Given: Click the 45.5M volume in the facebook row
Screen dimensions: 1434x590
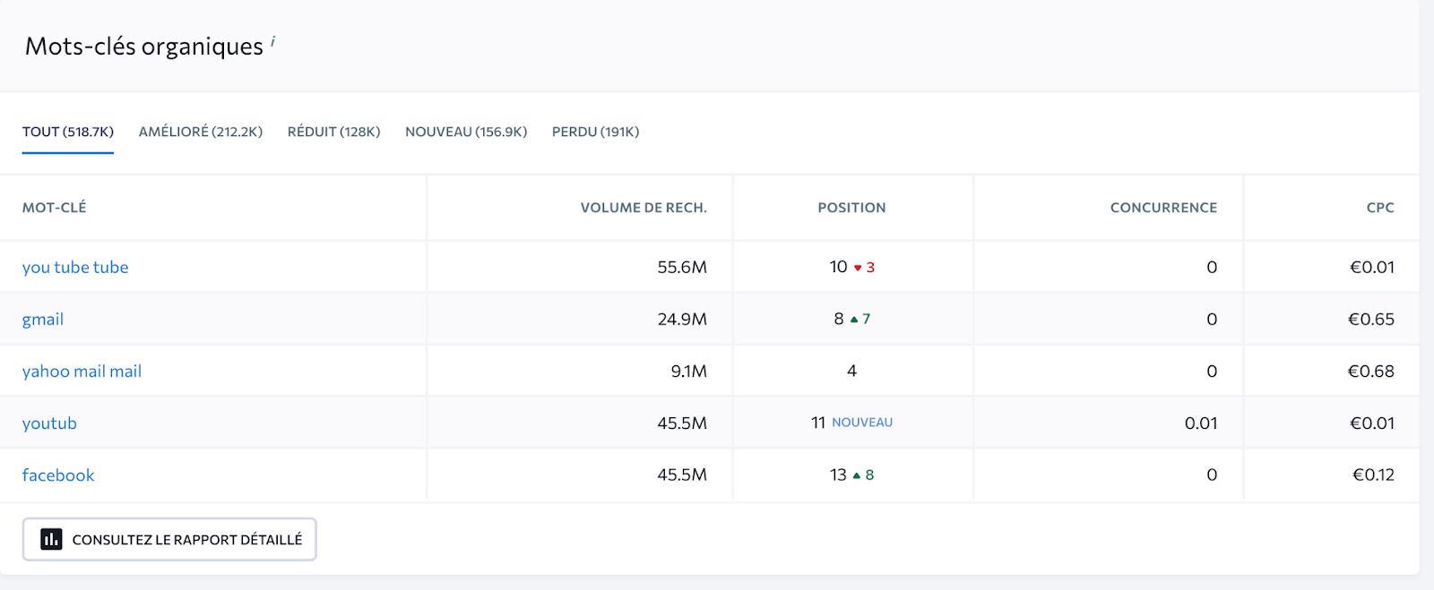Looking at the screenshot, I should 682,475.
